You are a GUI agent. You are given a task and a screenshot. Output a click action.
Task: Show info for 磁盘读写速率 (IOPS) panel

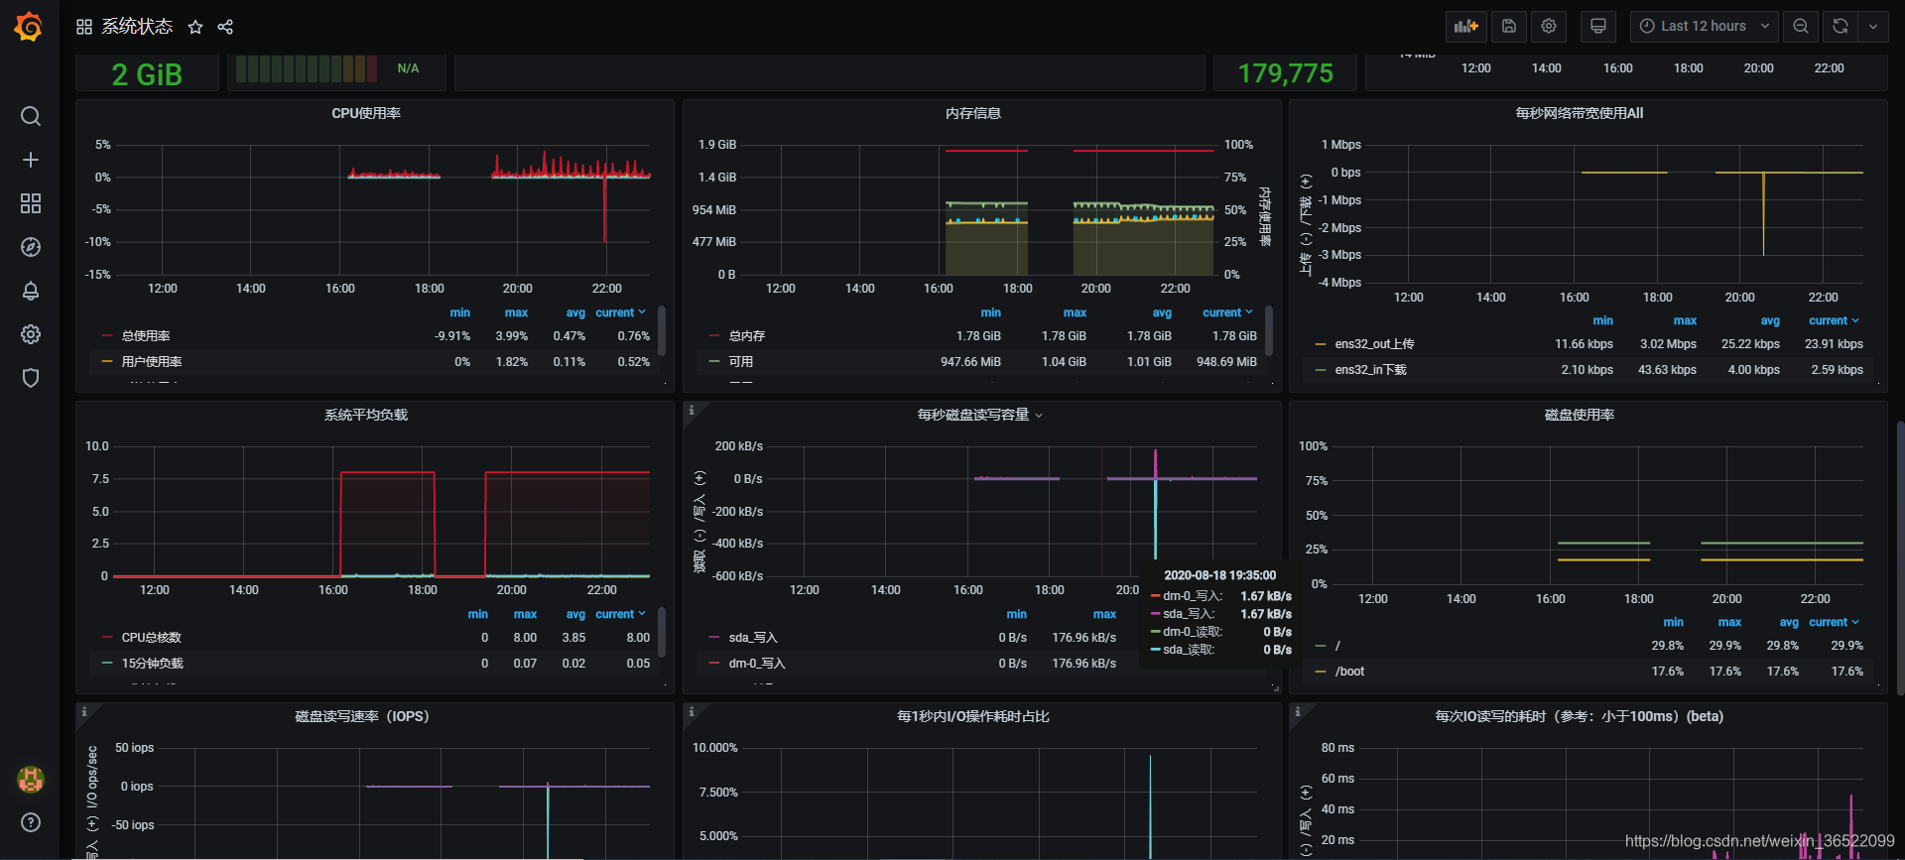pyautogui.click(x=84, y=711)
